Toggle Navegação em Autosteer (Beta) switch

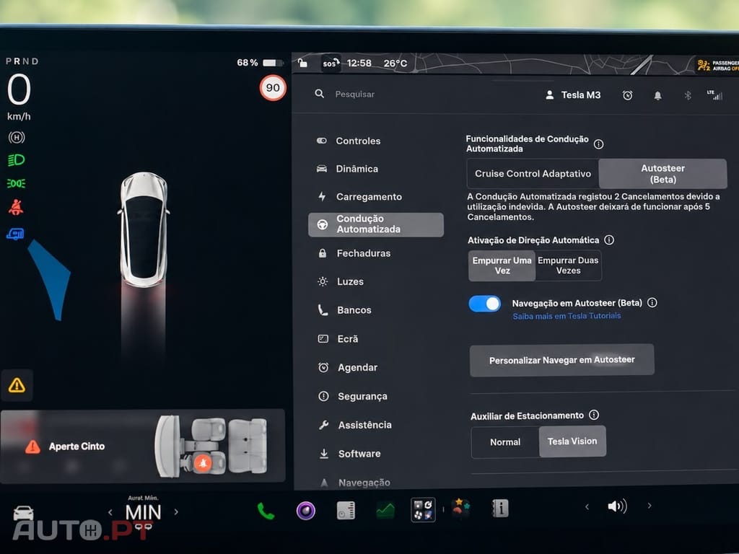484,304
